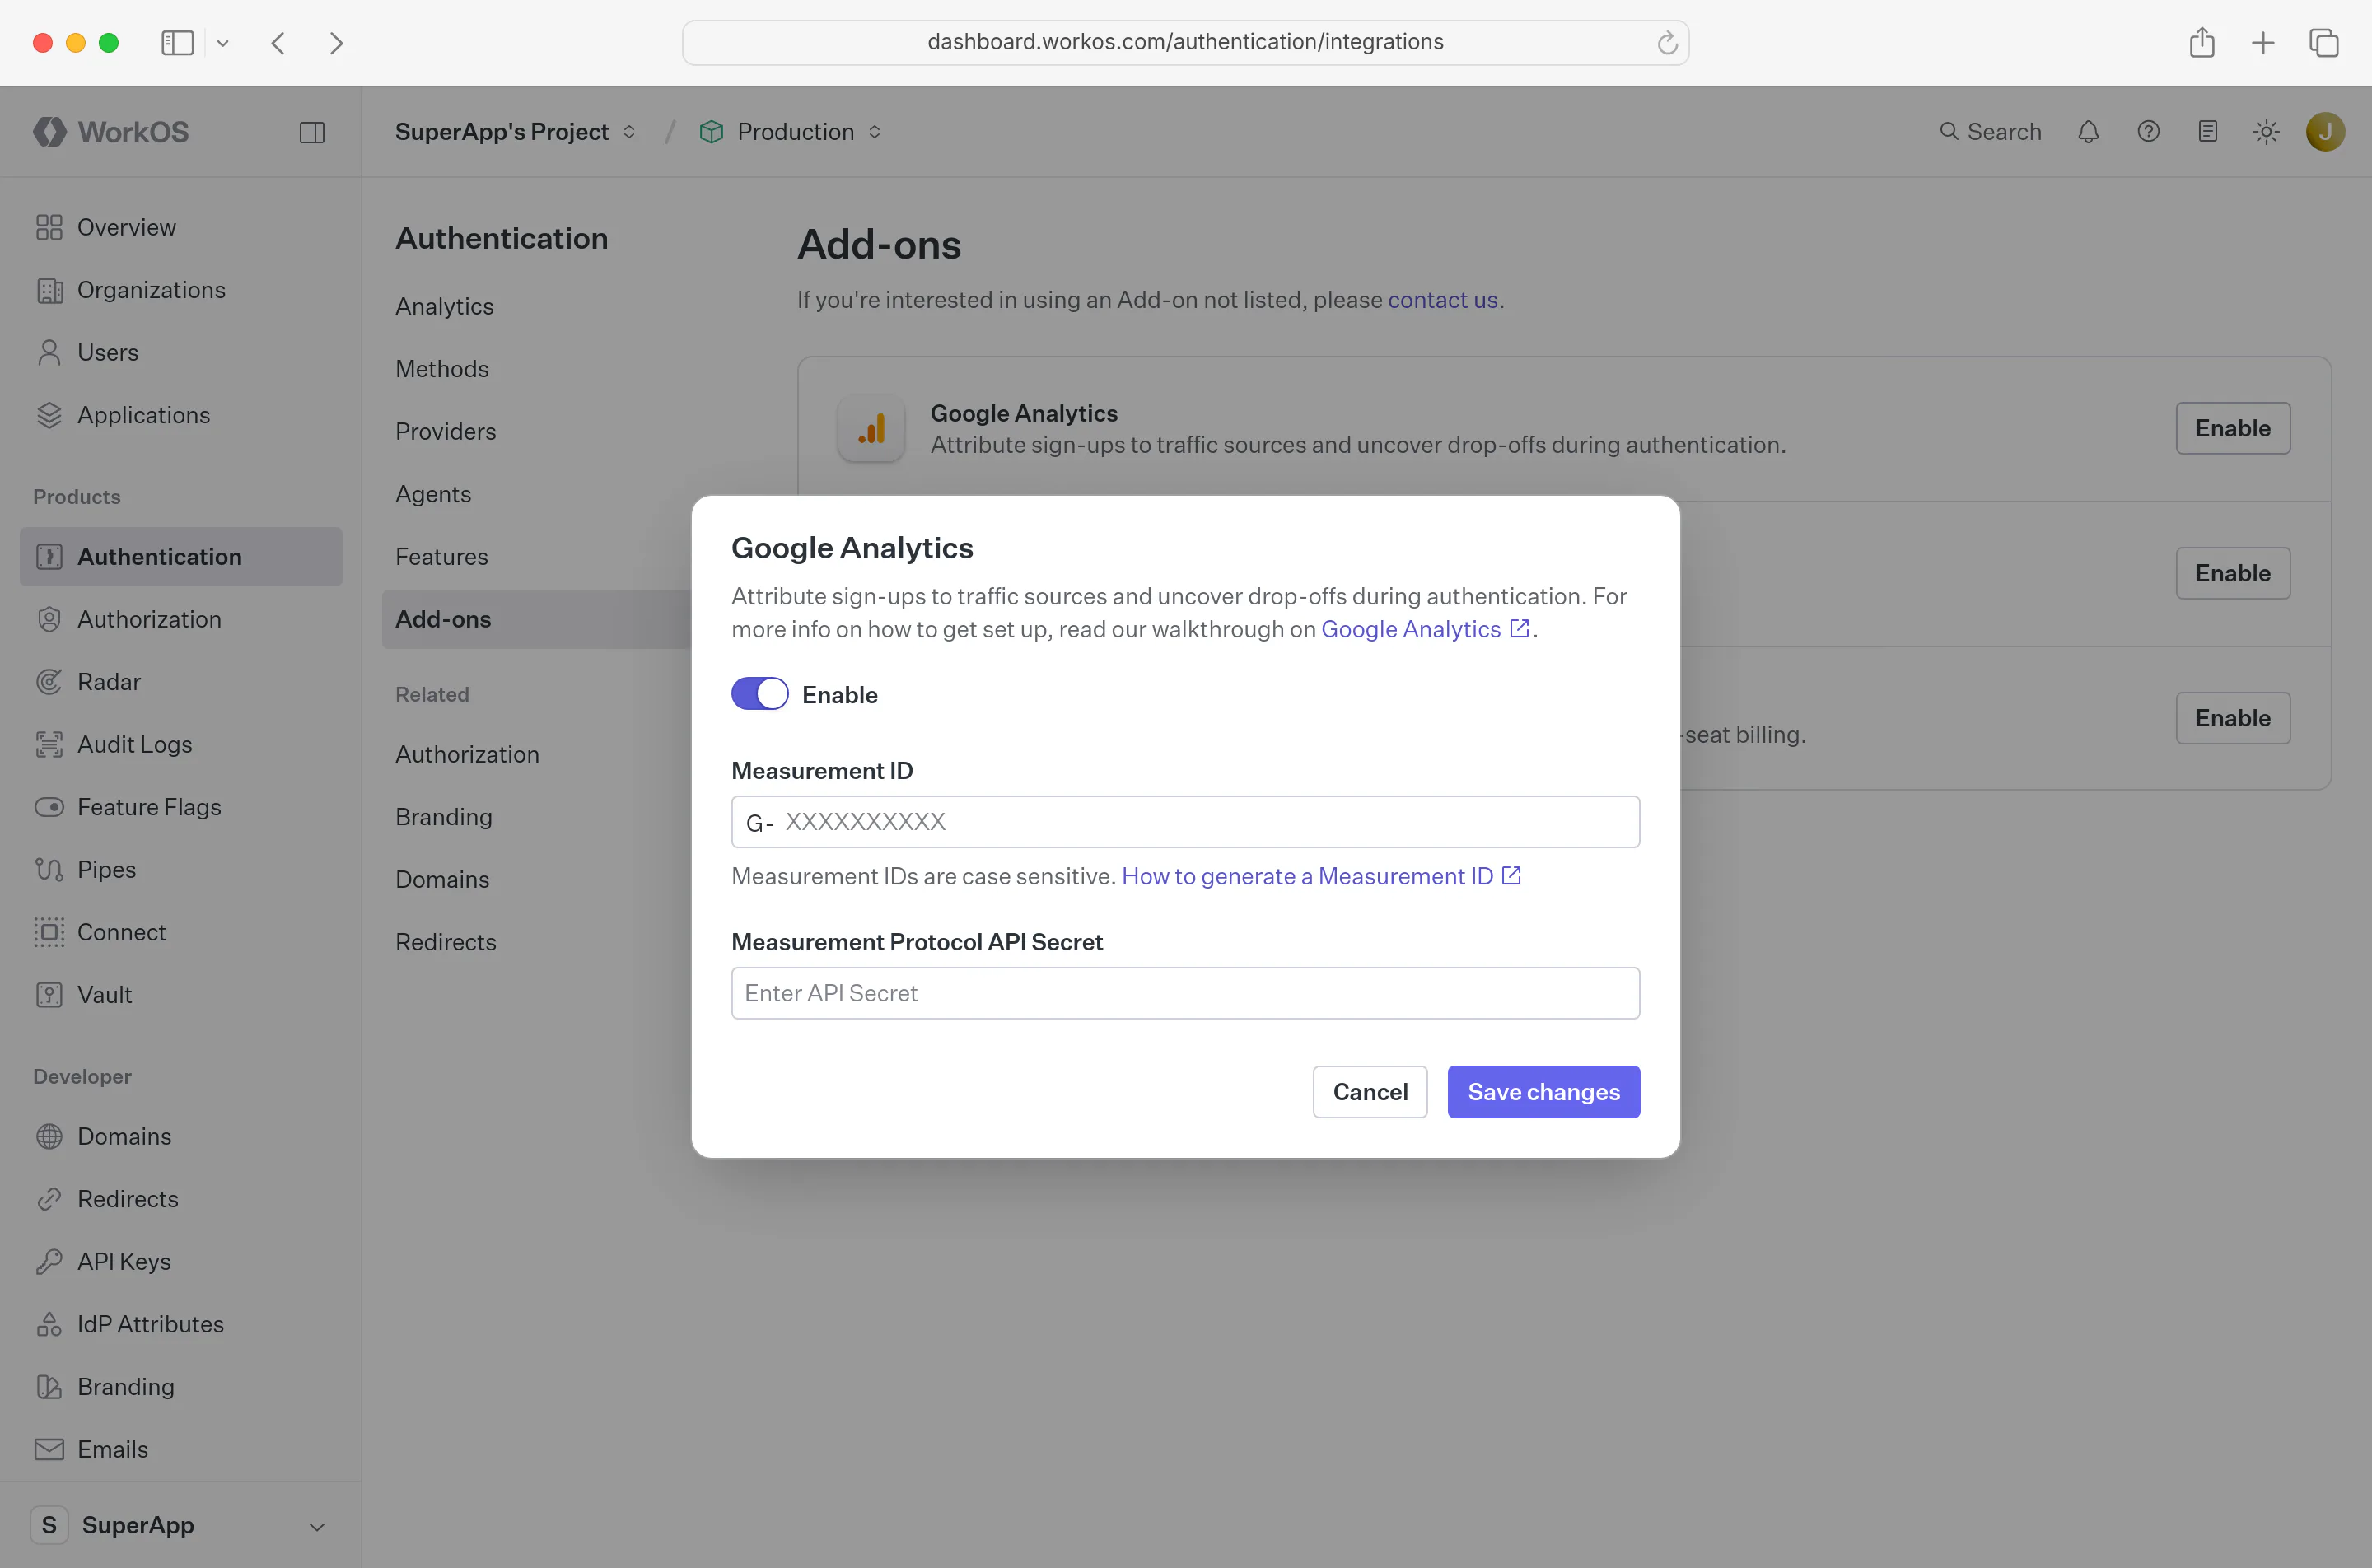Select Add-ons in Authentication submenu
The width and height of the screenshot is (2372, 1568).
click(x=538, y=619)
